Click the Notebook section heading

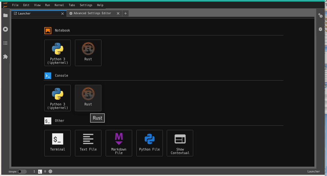coord(62,30)
